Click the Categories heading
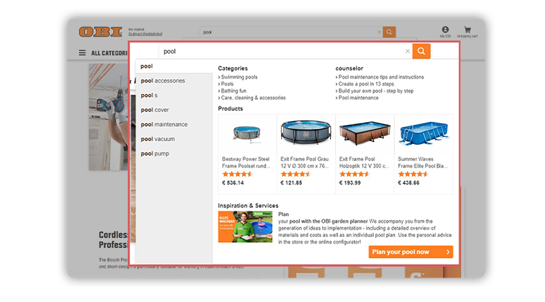The image size is (545, 302). [x=233, y=68]
